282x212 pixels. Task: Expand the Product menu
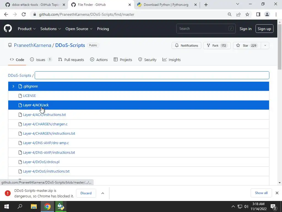click(x=27, y=29)
